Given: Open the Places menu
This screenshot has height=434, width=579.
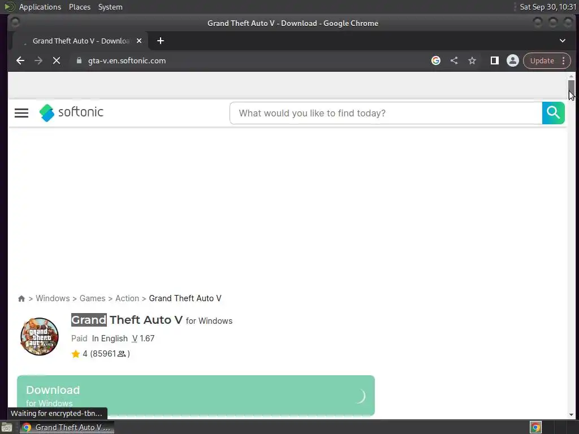Looking at the screenshot, I should (80, 7).
